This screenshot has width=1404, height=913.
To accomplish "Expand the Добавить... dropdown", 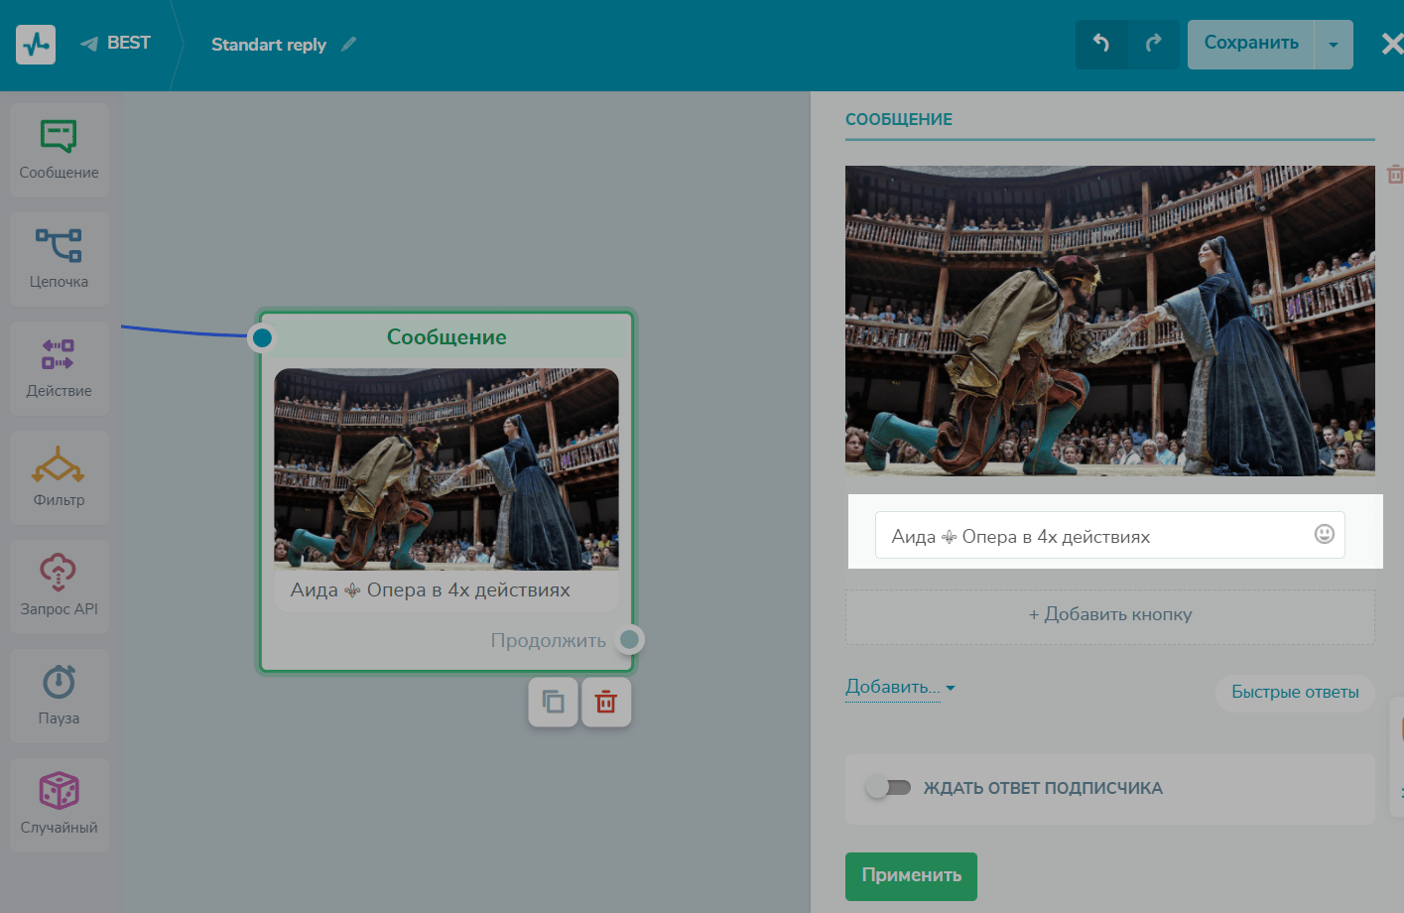I will click(900, 687).
